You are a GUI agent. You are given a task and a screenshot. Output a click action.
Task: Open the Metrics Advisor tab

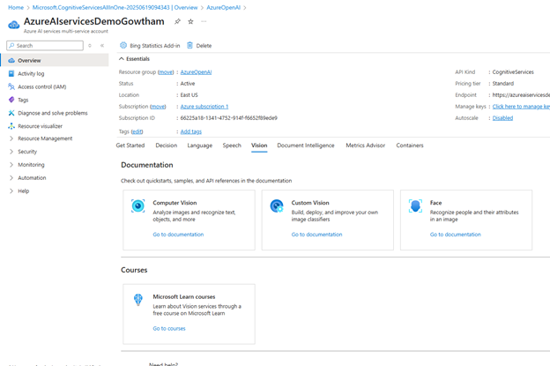click(366, 146)
